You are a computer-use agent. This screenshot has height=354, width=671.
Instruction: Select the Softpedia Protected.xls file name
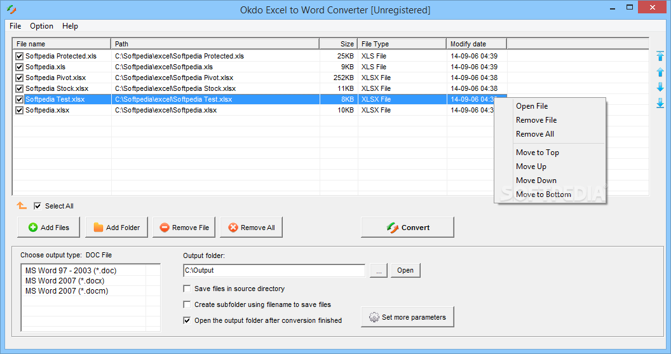coord(61,56)
